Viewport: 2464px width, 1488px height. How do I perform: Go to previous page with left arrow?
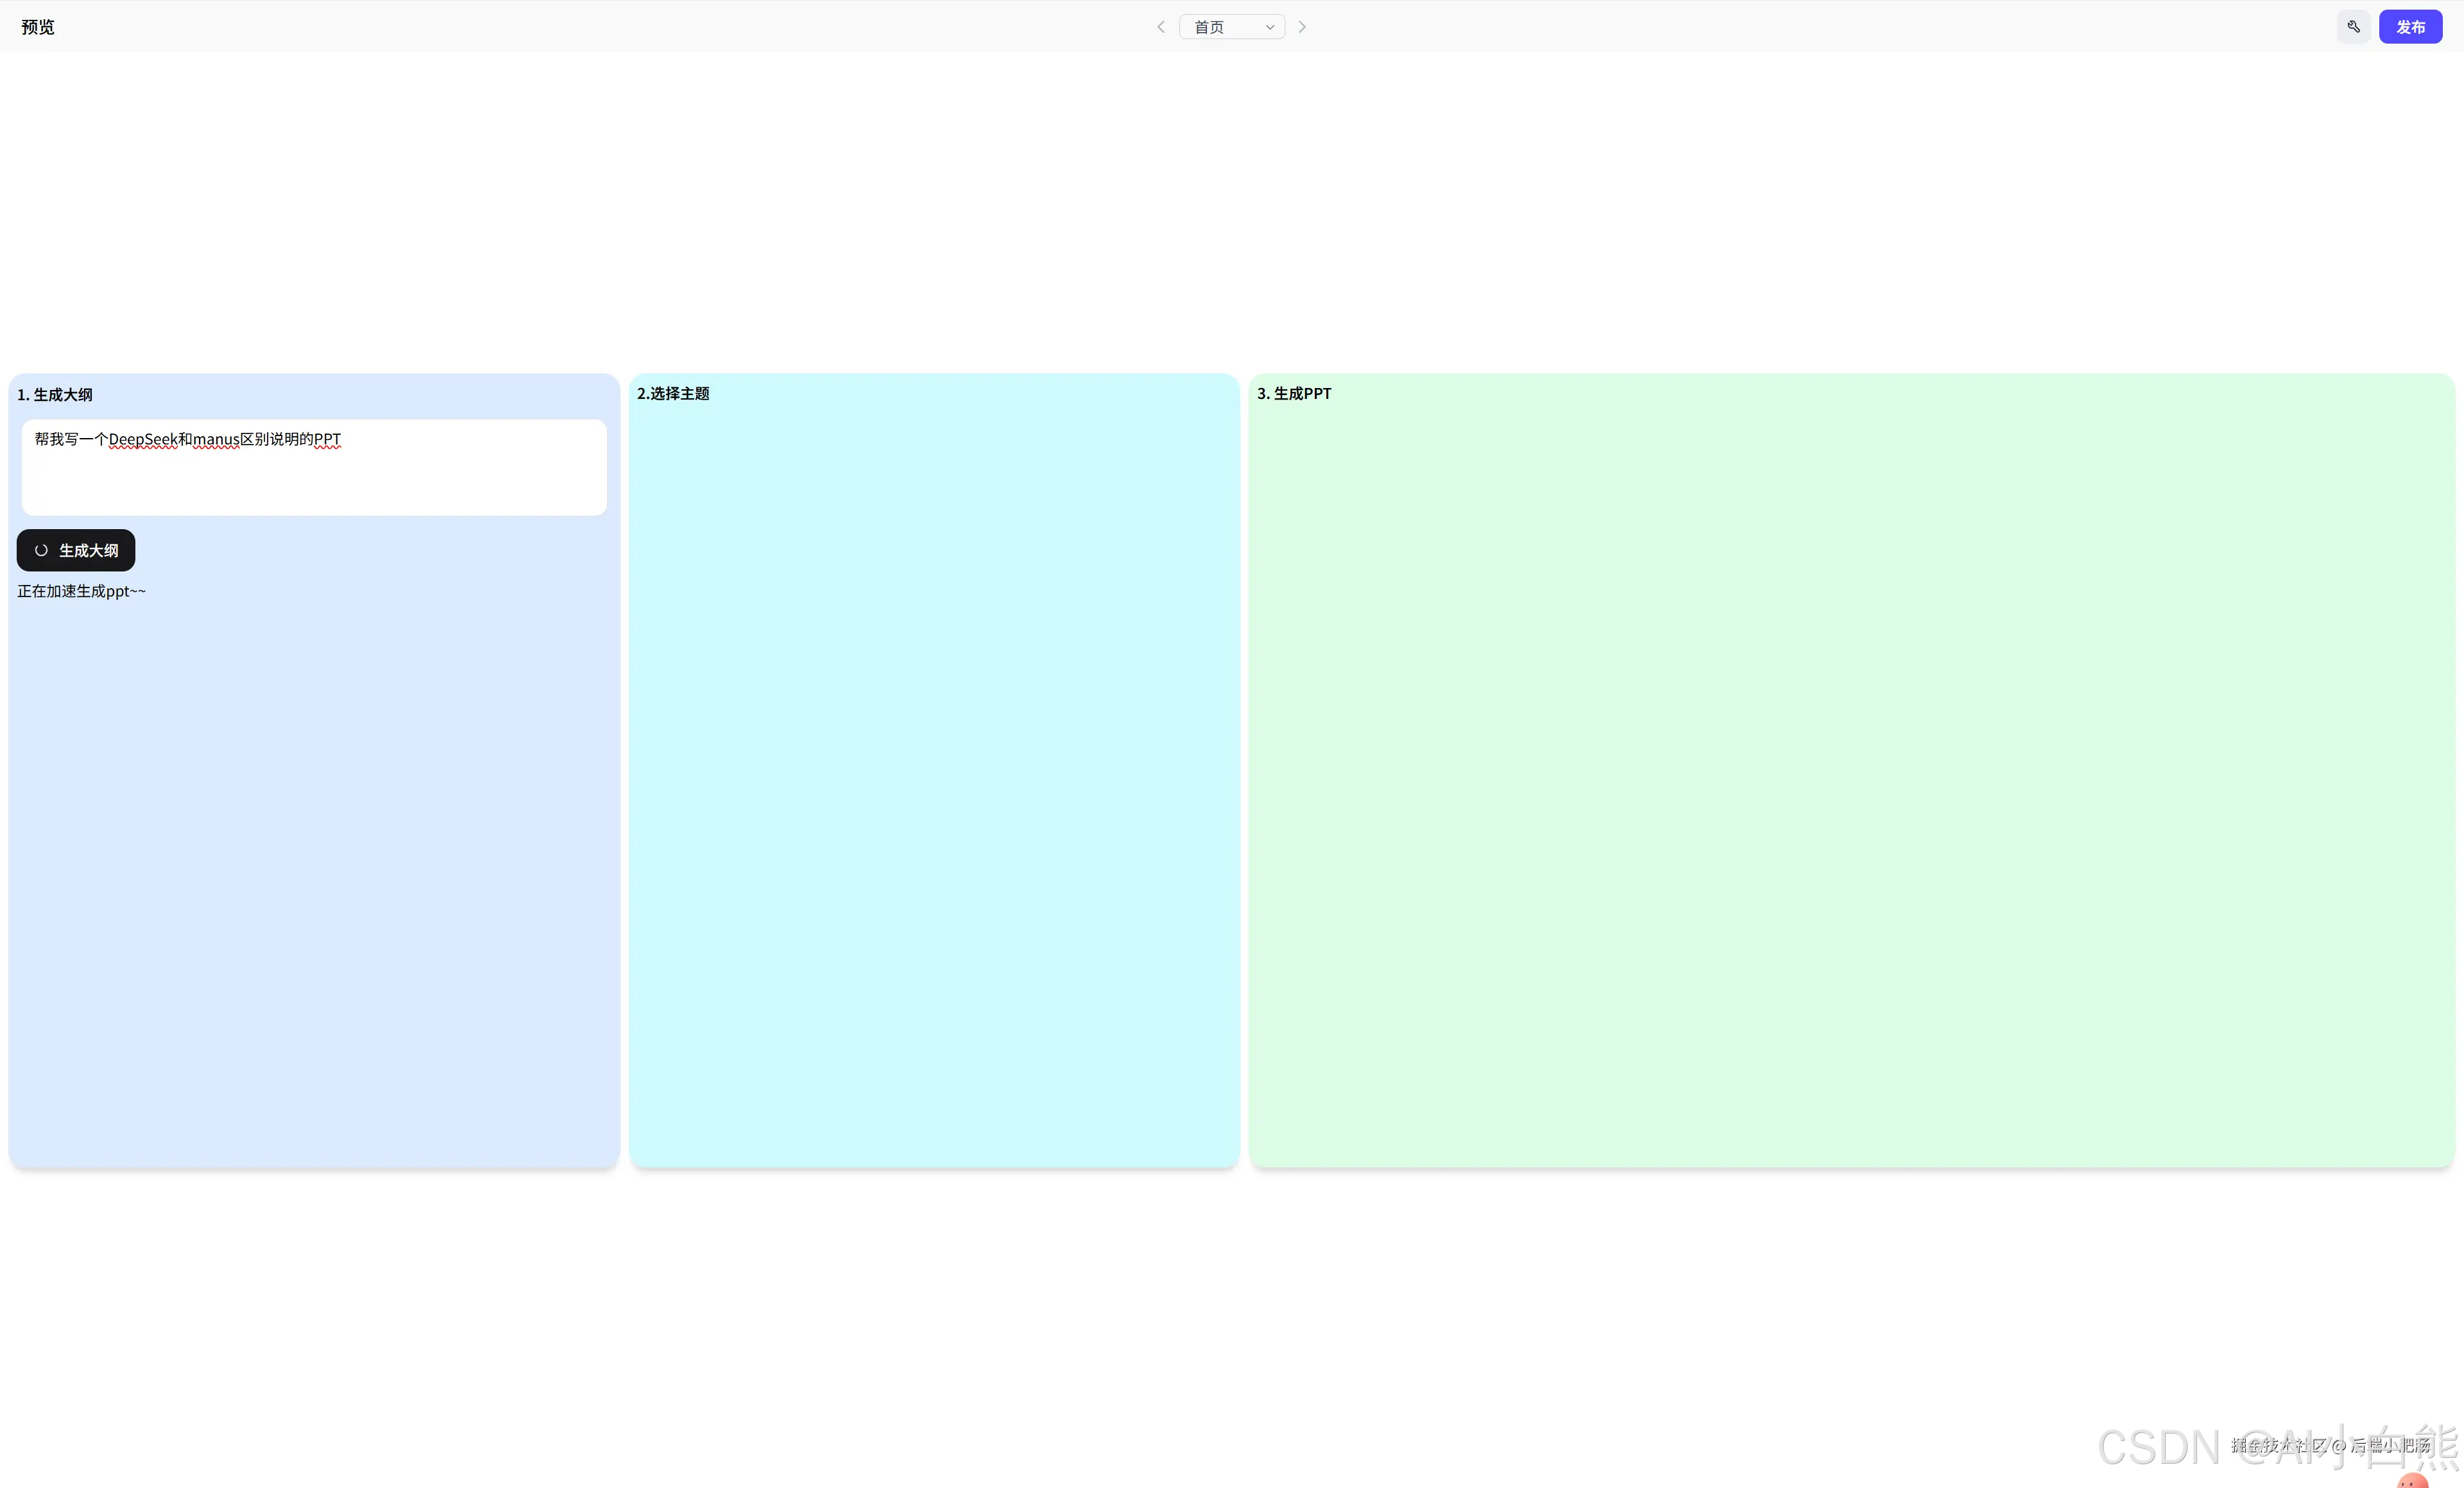1160,27
